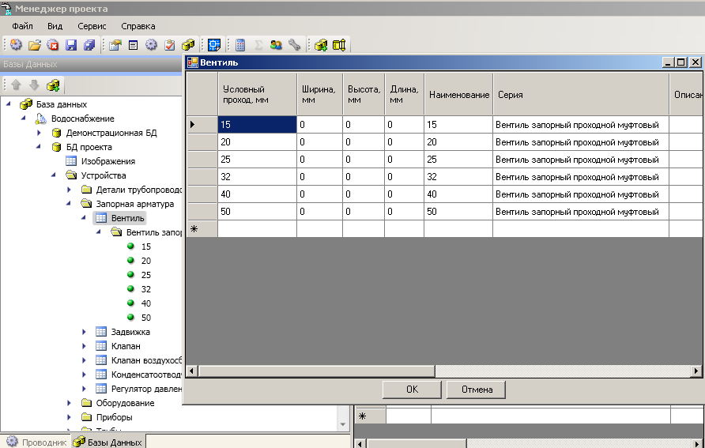Click the save all icon with stacked disks
This screenshot has height=448, width=705.
(89, 45)
